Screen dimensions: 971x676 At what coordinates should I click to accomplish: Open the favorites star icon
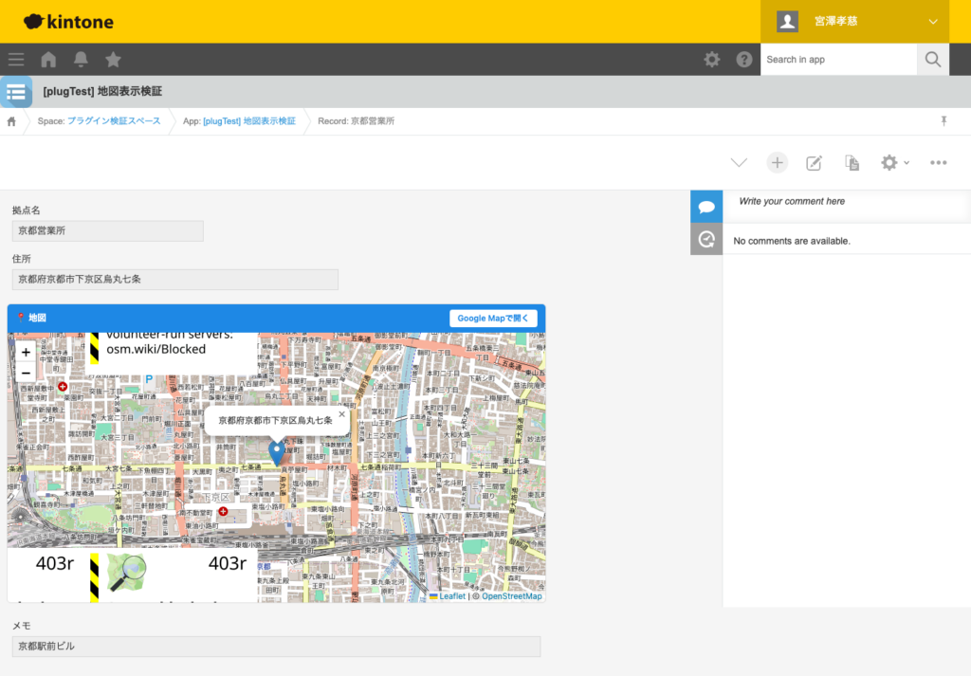[113, 59]
